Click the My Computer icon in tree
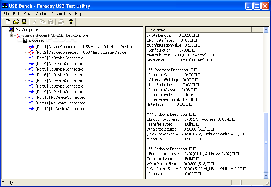 (11, 30)
